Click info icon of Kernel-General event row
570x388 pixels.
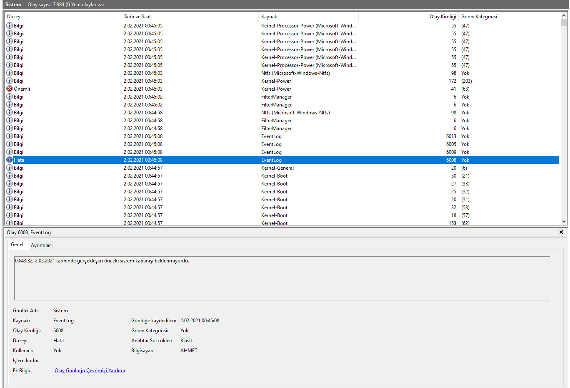pyautogui.click(x=10, y=168)
